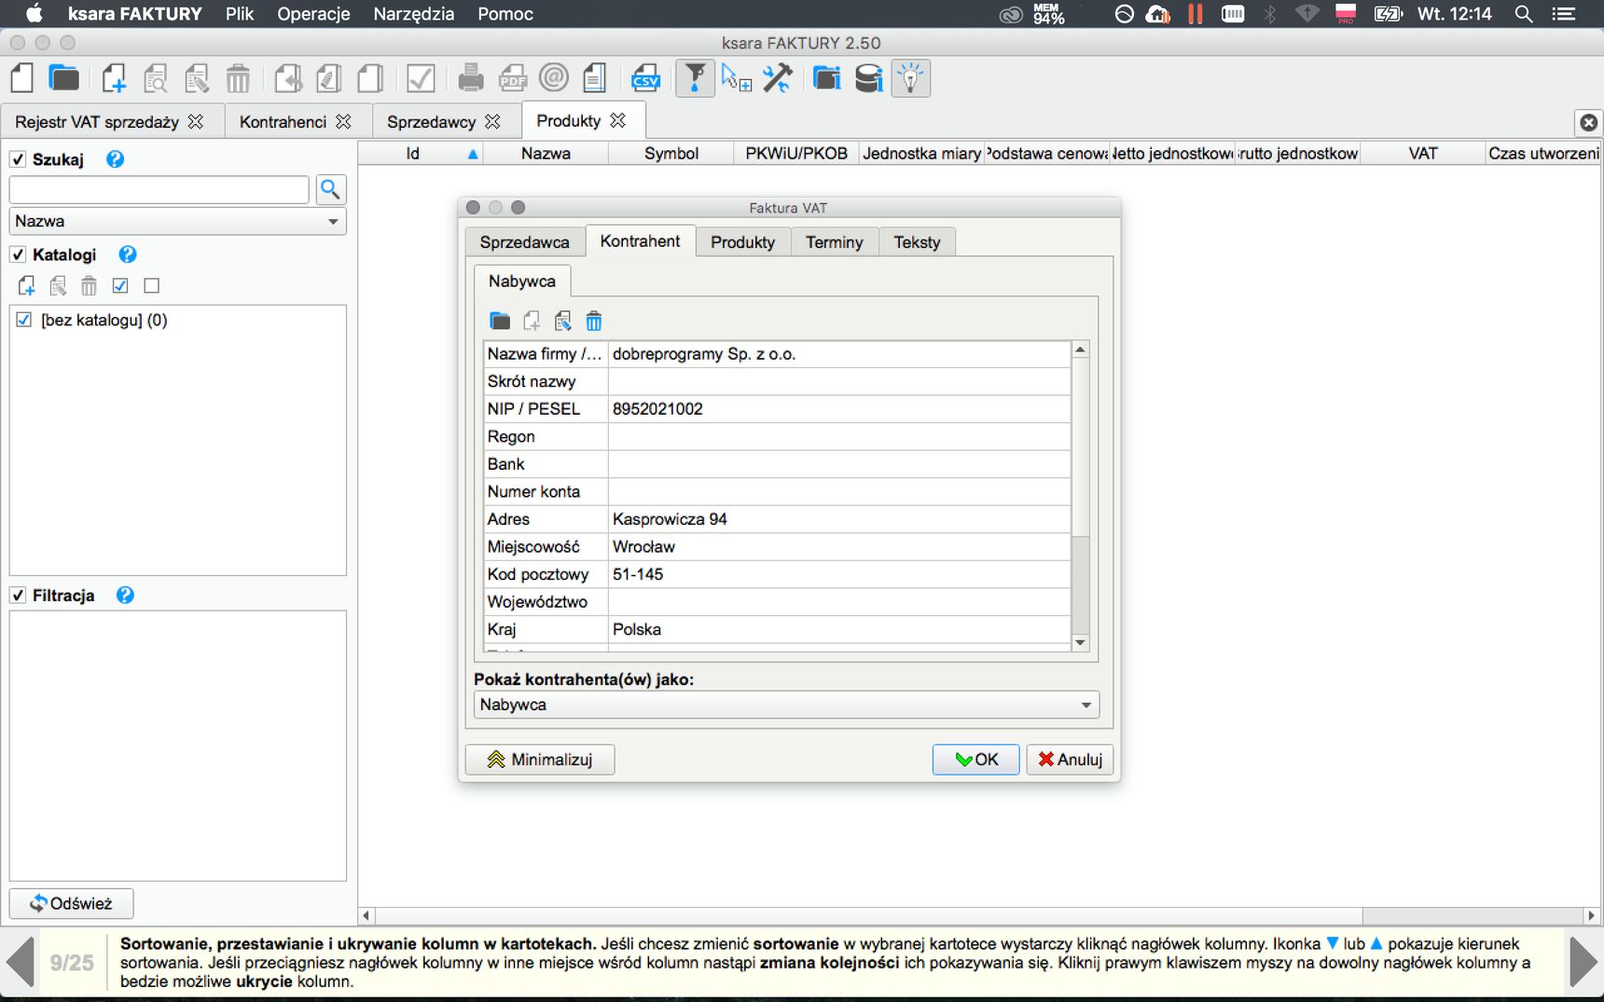This screenshot has width=1604, height=1002.
Task: Toggle the Filtracja checkbox
Action: (18, 595)
